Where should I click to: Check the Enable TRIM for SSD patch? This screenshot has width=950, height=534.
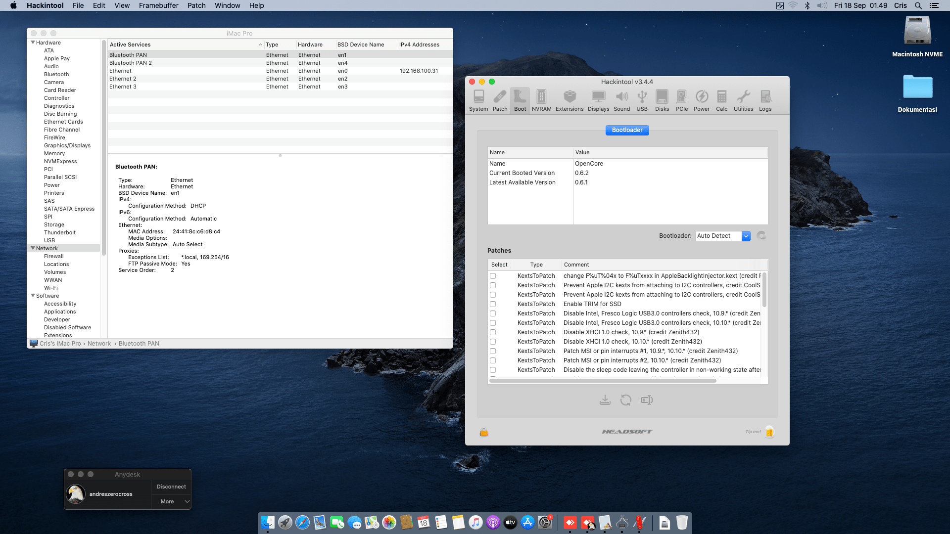pos(493,304)
